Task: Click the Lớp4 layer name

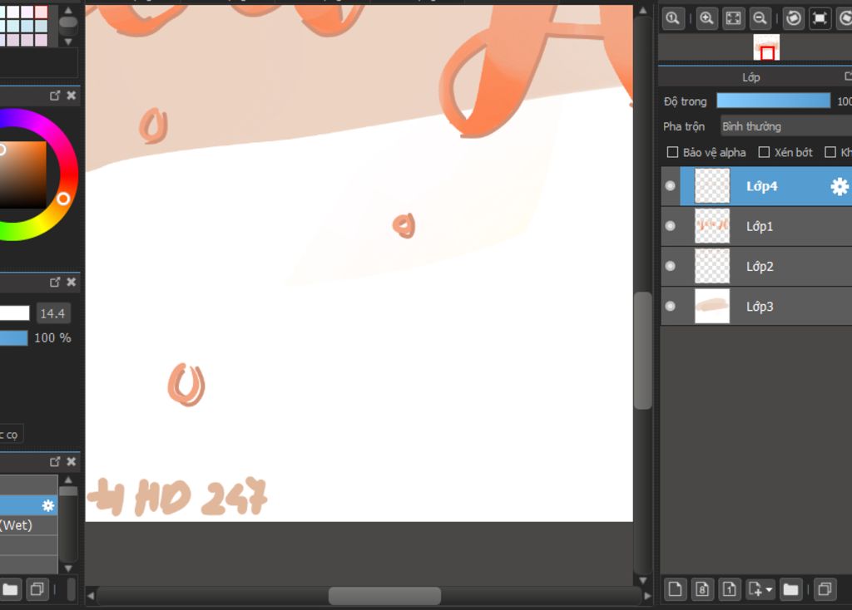Action: (x=762, y=186)
